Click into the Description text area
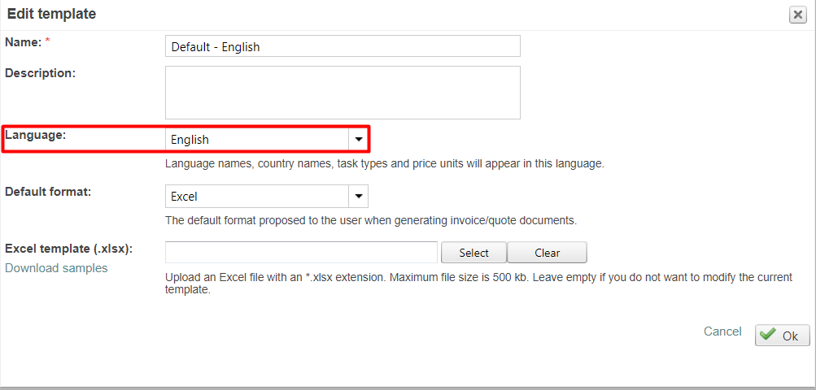This screenshot has height=390, width=816. point(343,93)
